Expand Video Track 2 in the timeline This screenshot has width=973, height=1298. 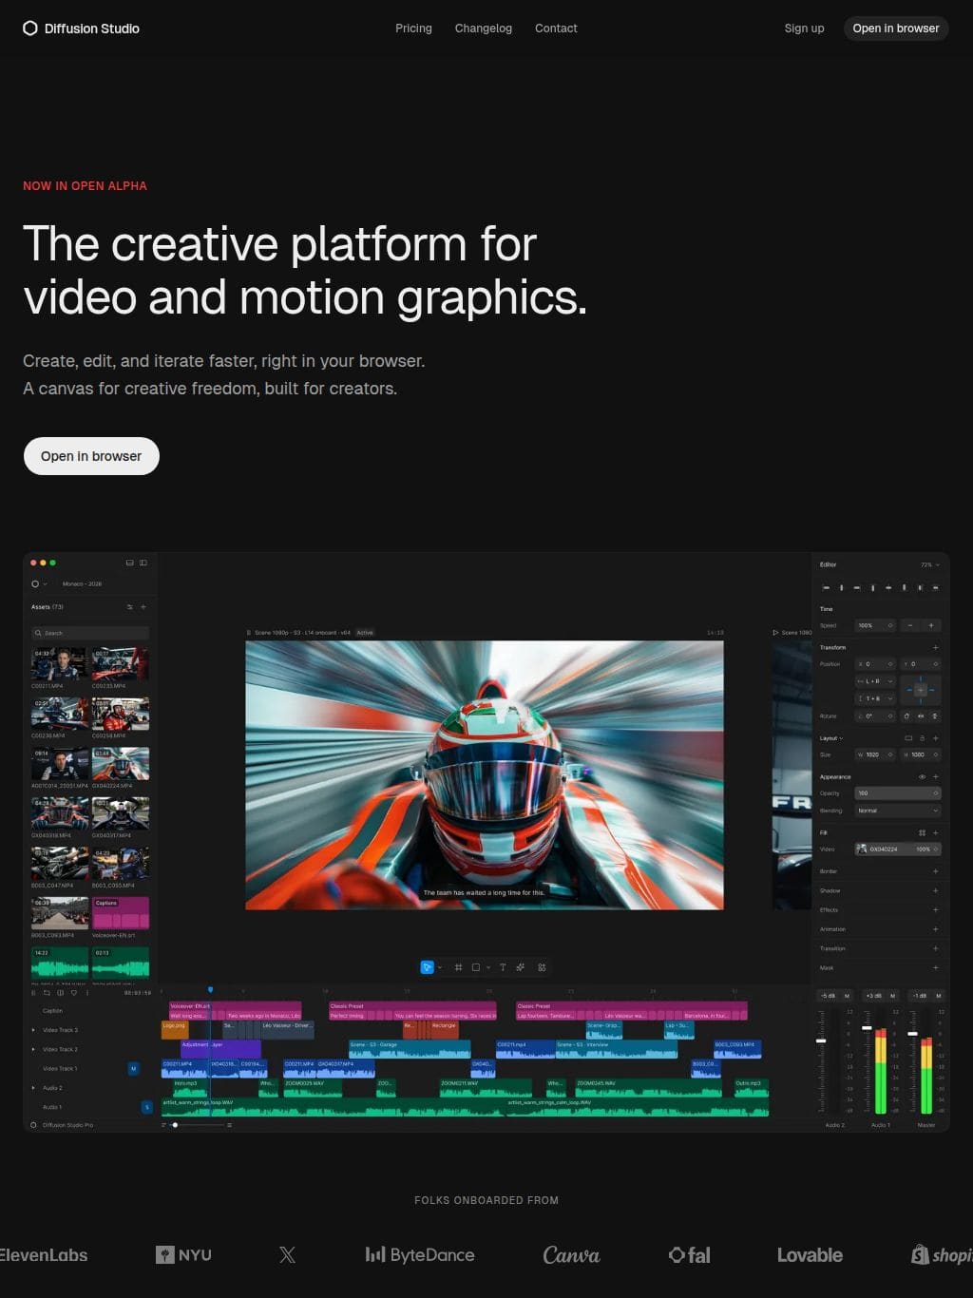[x=33, y=1049]
